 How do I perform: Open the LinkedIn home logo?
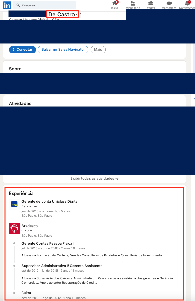(7, 5)
